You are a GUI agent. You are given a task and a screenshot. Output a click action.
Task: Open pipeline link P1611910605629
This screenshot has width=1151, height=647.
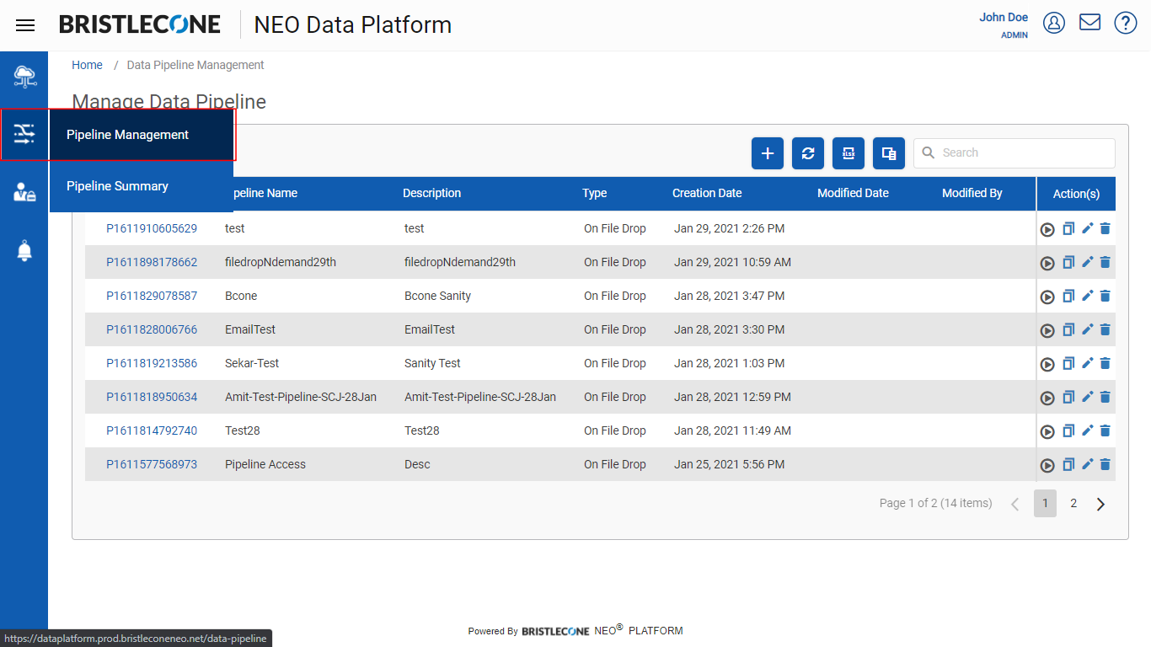click(152, 228)
